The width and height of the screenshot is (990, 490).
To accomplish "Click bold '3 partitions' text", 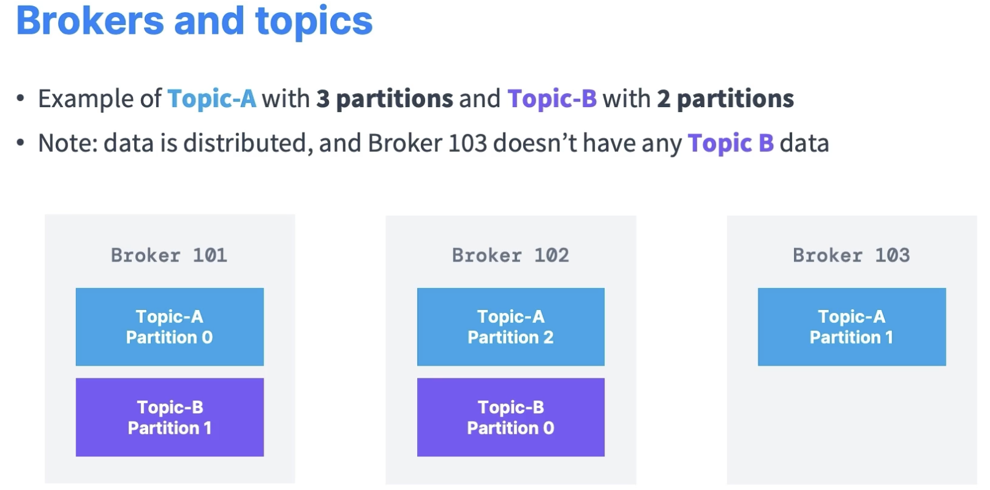I will tap(385, 99).
